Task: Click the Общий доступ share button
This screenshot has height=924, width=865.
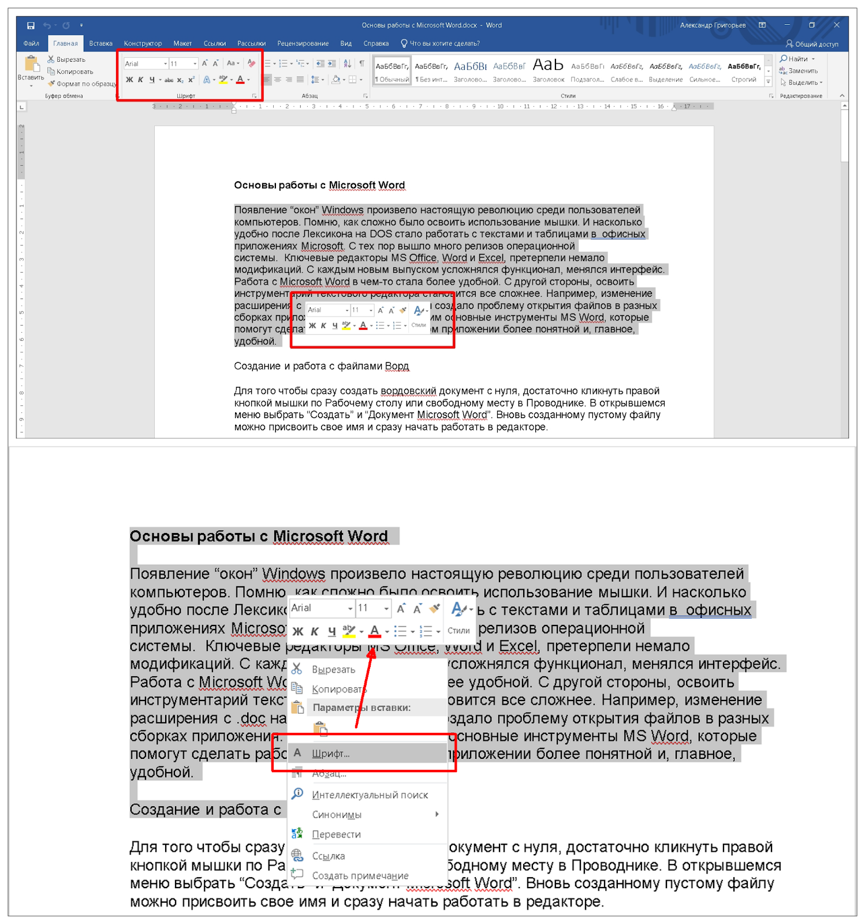Action: point(812,44)
